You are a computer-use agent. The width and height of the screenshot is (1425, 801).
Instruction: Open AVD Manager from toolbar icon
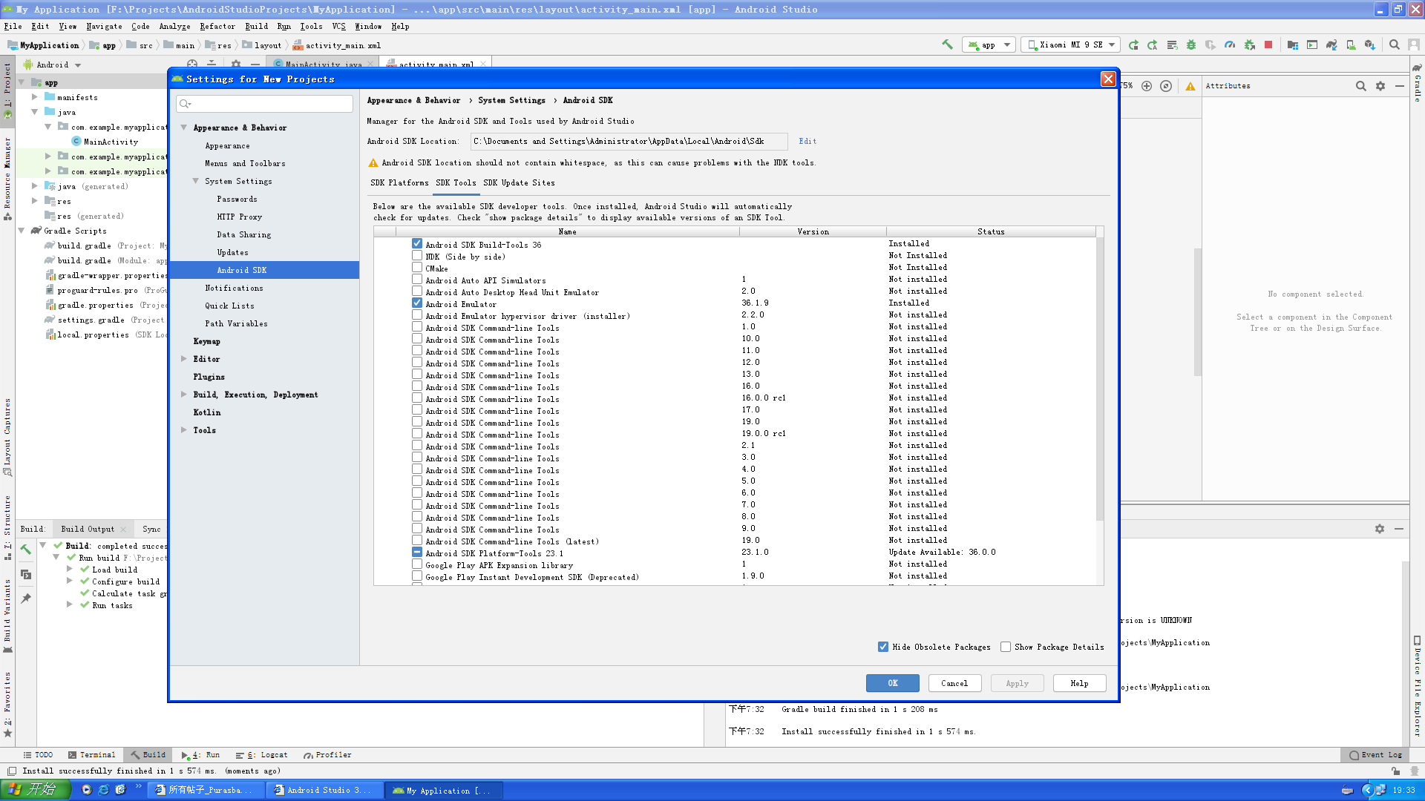click(x=1351, y=44)
